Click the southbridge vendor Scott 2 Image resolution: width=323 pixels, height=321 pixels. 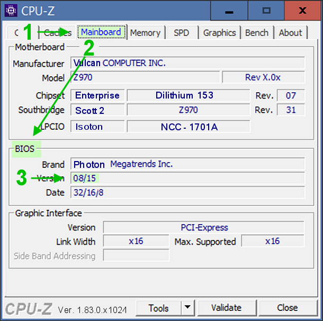tap(97, 110)
